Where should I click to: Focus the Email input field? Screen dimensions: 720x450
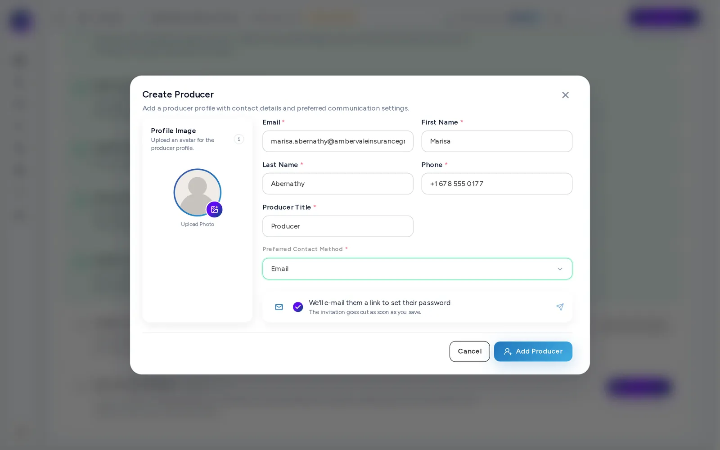point(338,141)
